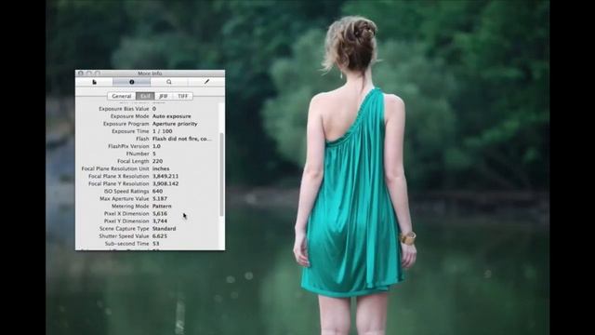Switch to the JFIF tab
Image resolution: width=595 pixels, height=335 pixels.
pos(164,96)
